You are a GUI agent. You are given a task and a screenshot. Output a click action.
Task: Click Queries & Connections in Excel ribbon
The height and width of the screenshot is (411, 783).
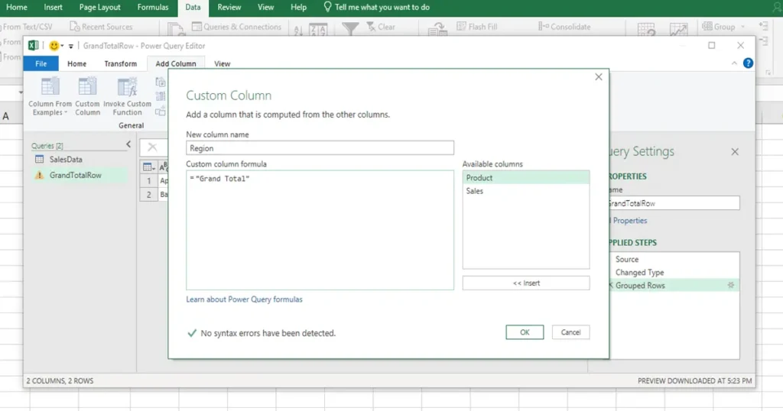(237, 27)
